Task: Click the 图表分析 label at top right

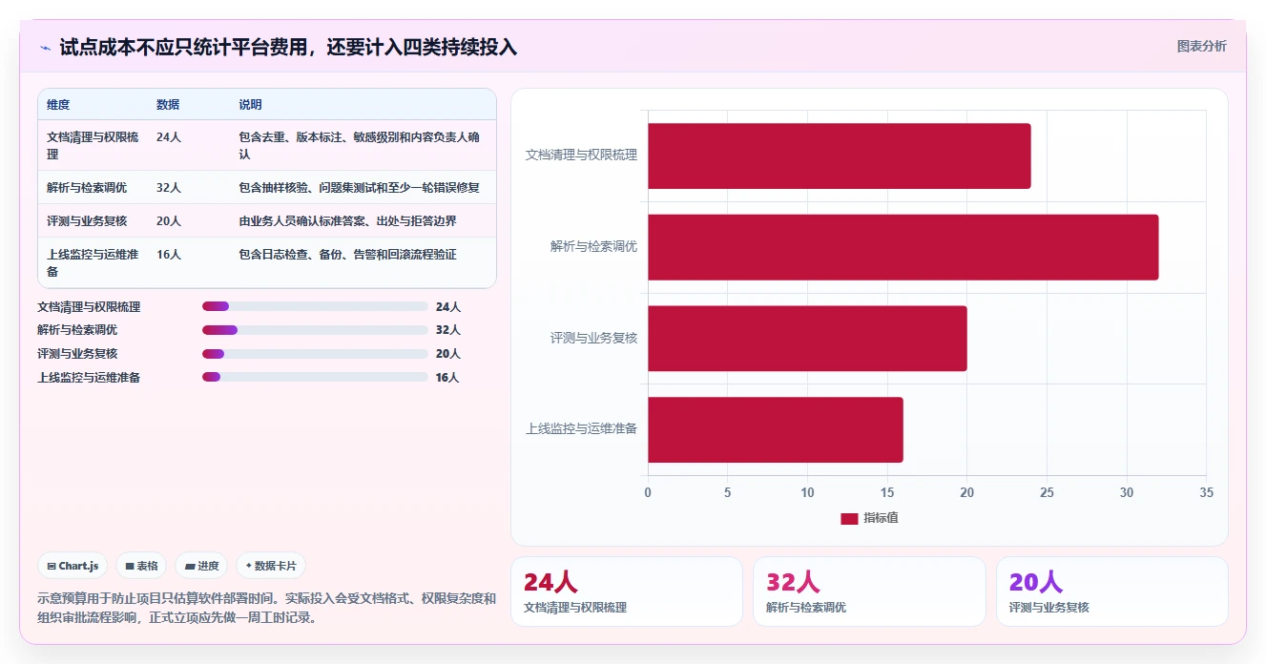Action: [1202, 46]
